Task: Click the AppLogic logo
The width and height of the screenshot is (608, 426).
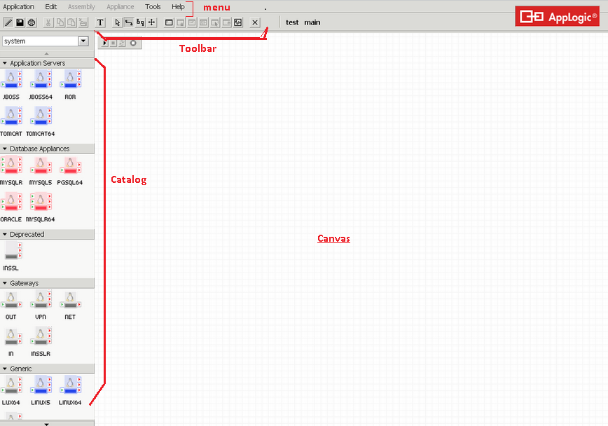Action: tap(557, 16)
